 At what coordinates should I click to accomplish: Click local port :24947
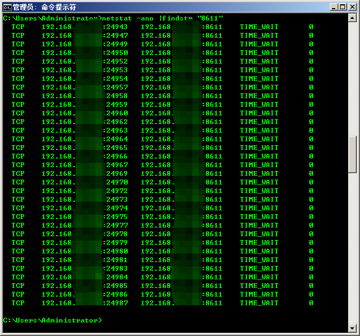[115, 36]
